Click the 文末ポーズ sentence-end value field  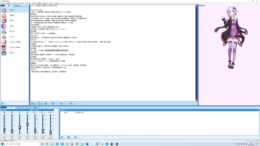(x=50, y=136)
